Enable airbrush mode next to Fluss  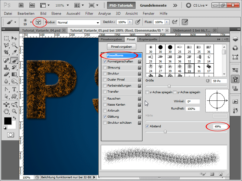tap(175, 22)
